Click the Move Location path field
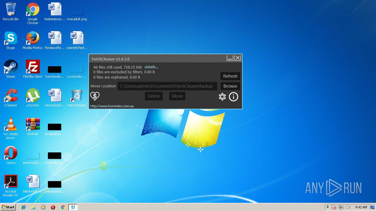This screenshot has height=211, width=376. pyautogui.click(x=167, y=86)
